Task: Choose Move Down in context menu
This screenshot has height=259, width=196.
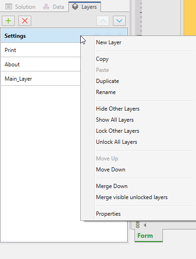Action: 111,170
